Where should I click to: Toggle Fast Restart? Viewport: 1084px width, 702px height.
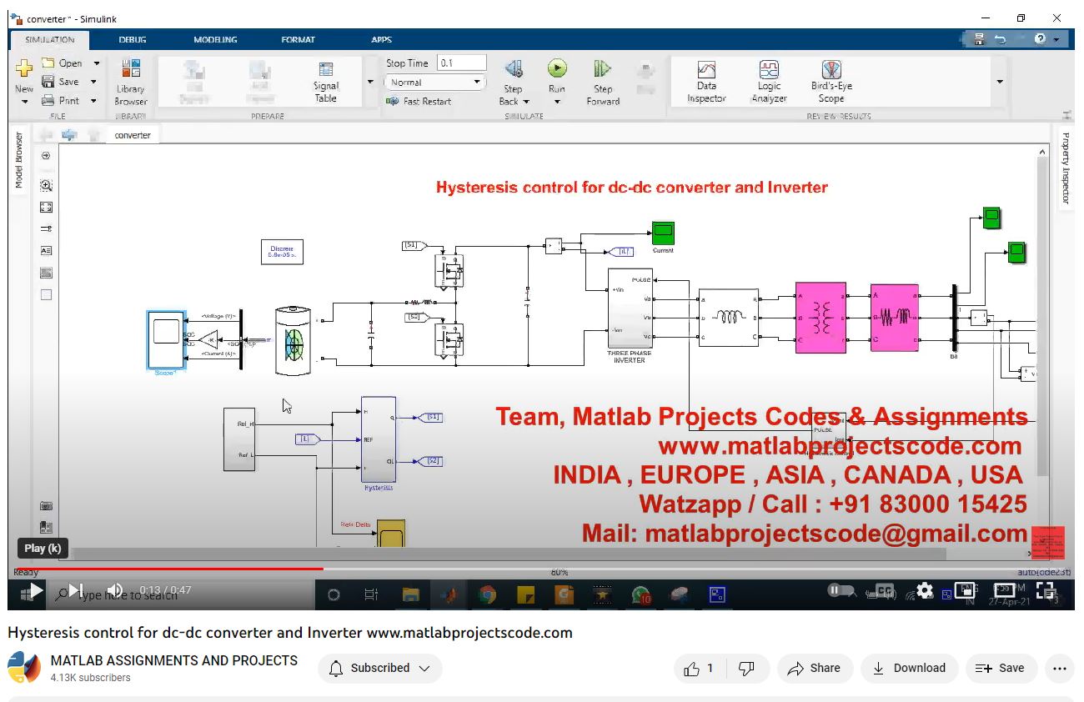click(419, 101)
